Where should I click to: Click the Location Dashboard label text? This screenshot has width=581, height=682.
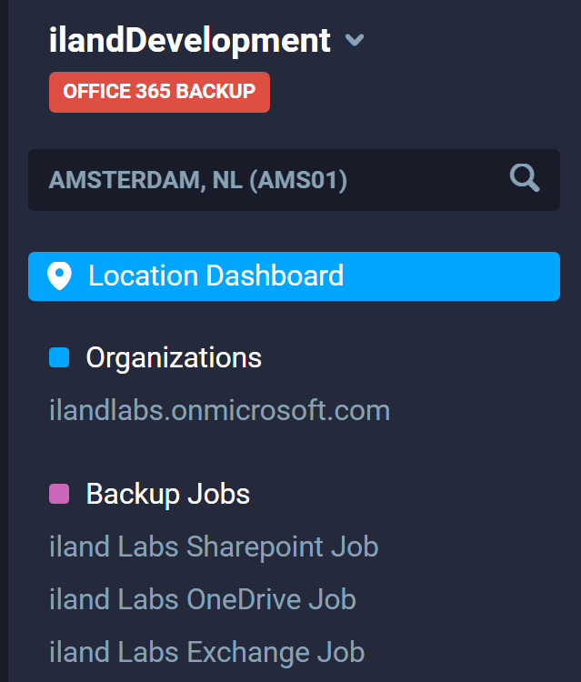pos(215,276)
